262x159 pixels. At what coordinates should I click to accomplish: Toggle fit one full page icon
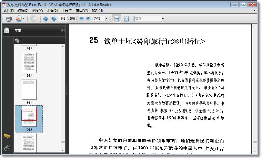pos(127,18)
